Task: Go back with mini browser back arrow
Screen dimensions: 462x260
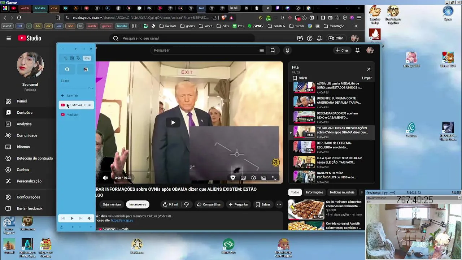Action: [x=76, y=49]
